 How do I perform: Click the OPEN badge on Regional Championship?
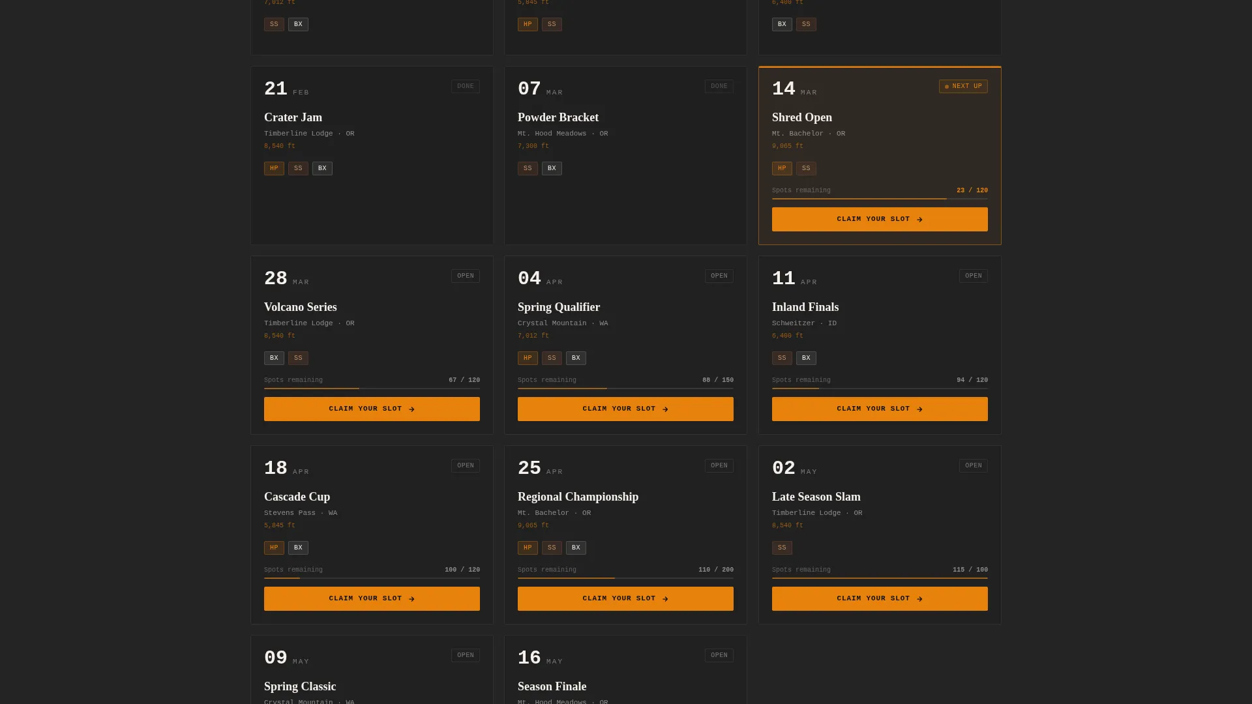tap(719, 466)
